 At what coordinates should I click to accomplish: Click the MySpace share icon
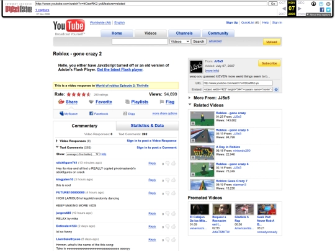point(61,113)
